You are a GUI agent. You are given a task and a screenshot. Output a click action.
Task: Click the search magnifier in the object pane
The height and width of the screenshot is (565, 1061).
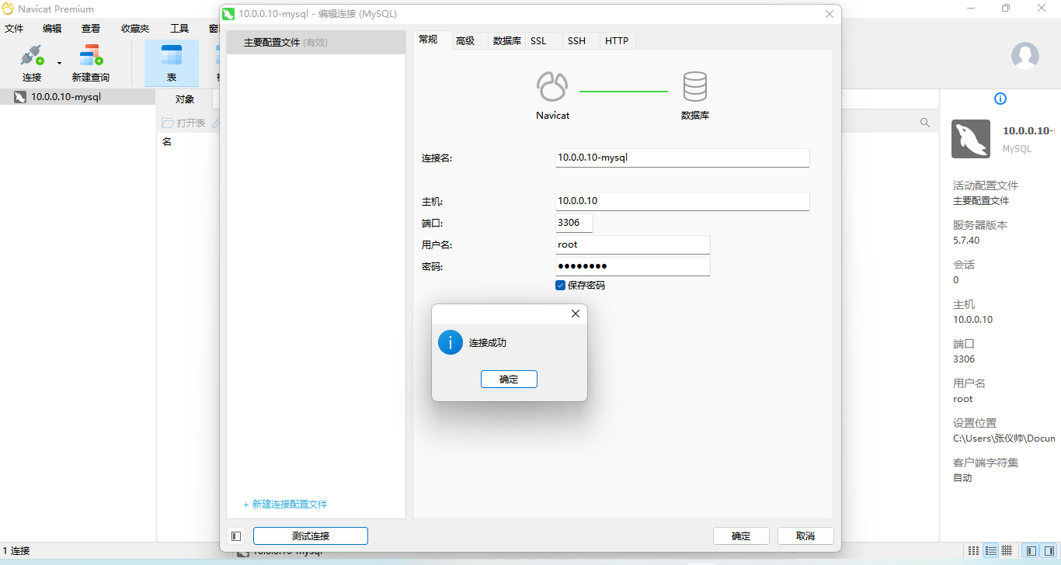924,122
